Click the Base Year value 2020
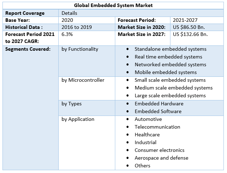The height and width of the screenshot is (173, 227). pos(68,20)
